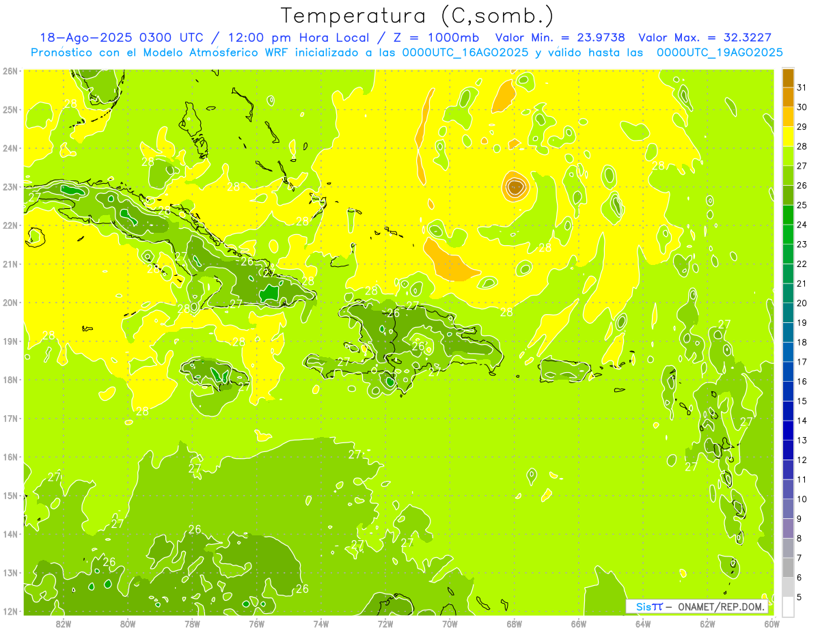Click the "12N" latitude label
The height and width of the screenshot is (633, 820).
click(10, 611)
